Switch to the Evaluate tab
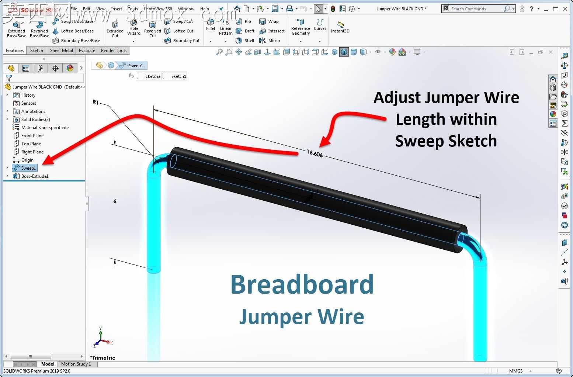 pos(87,51)
